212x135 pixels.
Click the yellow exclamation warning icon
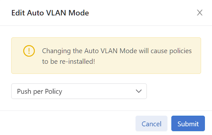(29, 51)
